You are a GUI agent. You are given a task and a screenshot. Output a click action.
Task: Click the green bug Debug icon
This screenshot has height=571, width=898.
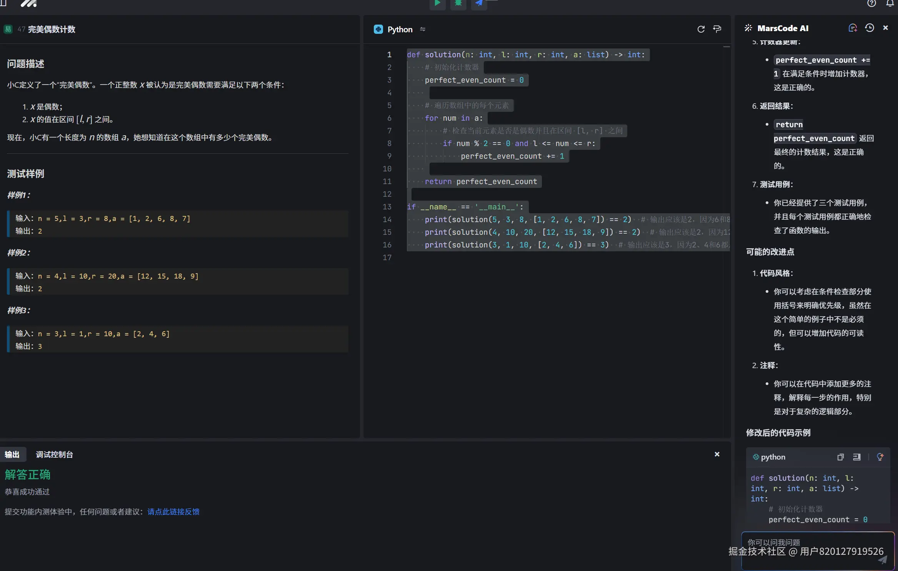[x=458, y=3]
